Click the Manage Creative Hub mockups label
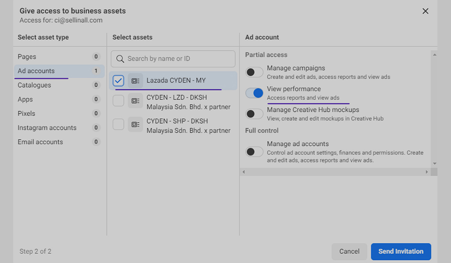The width and height of the screenshot is (451, 263). 313,110
